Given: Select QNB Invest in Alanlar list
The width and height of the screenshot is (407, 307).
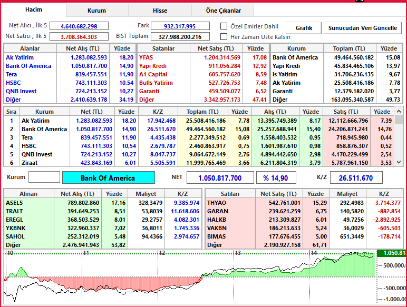Looking at the screenshot, I should 21,91.
